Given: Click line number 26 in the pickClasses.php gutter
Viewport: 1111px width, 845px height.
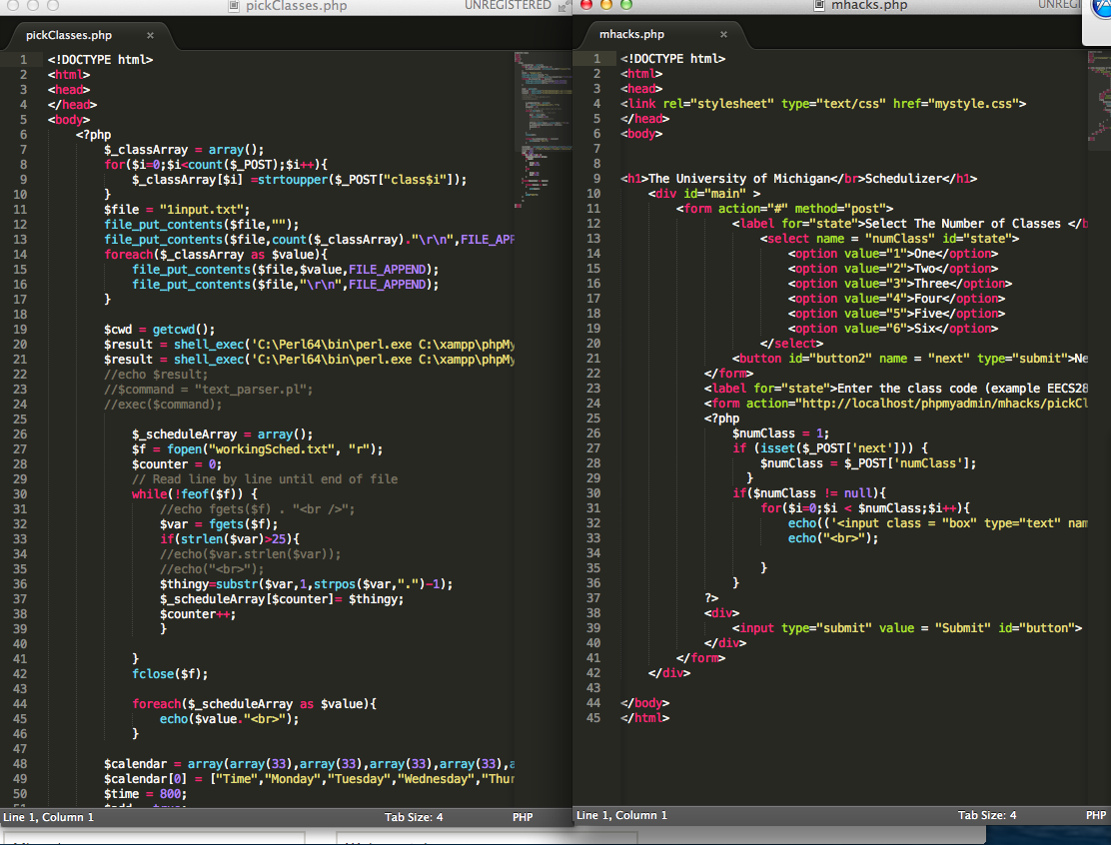Looking at the screenshot, I should tap(22, 433).
